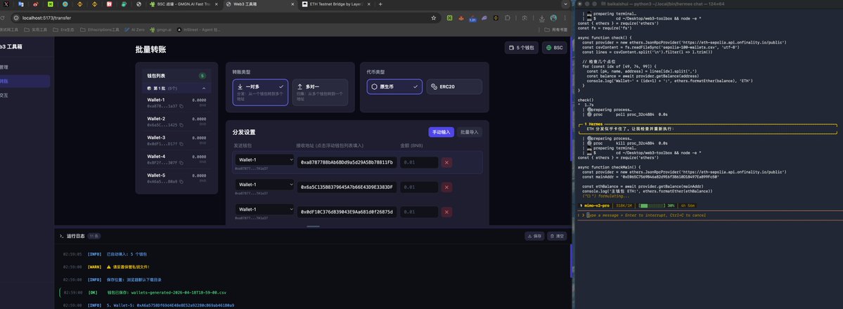This screenshot has height=309, width=843.
Task: Bookmark this page with the star icon
Action: (x=433, y=18)
